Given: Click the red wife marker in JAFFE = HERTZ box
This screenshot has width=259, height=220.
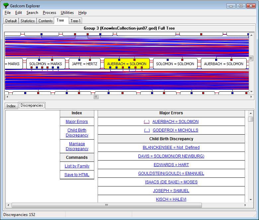Looking at the screenshot, I should tap(90, 60).
